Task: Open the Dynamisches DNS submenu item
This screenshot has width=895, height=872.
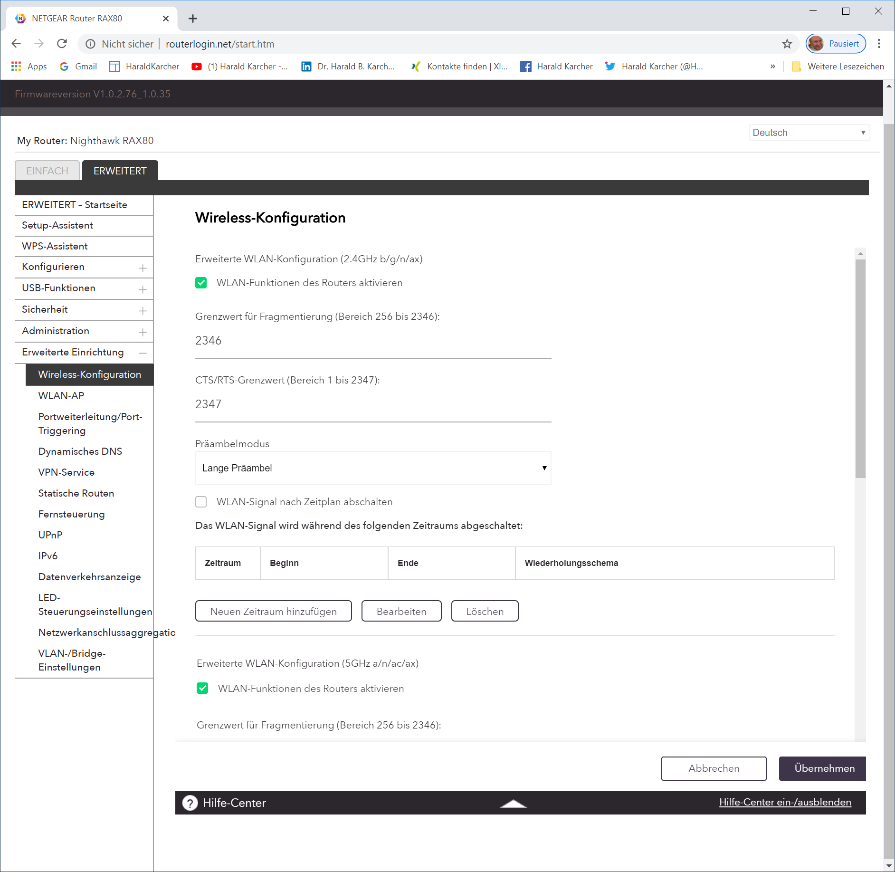Action: tap(80, 451)
